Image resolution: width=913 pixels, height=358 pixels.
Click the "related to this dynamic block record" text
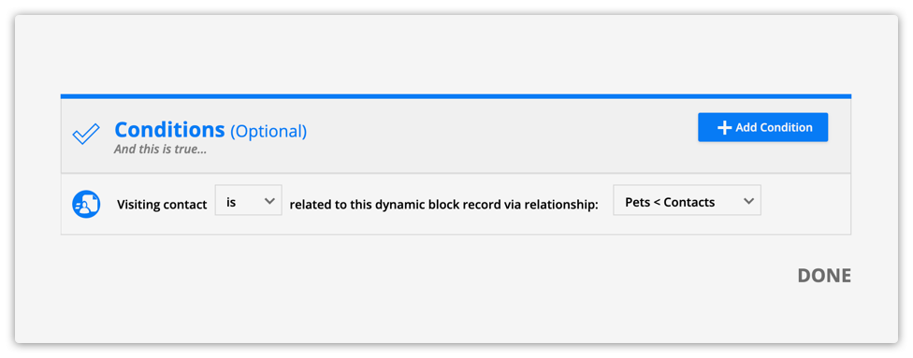pyautogui.click(x=408, y=205)
